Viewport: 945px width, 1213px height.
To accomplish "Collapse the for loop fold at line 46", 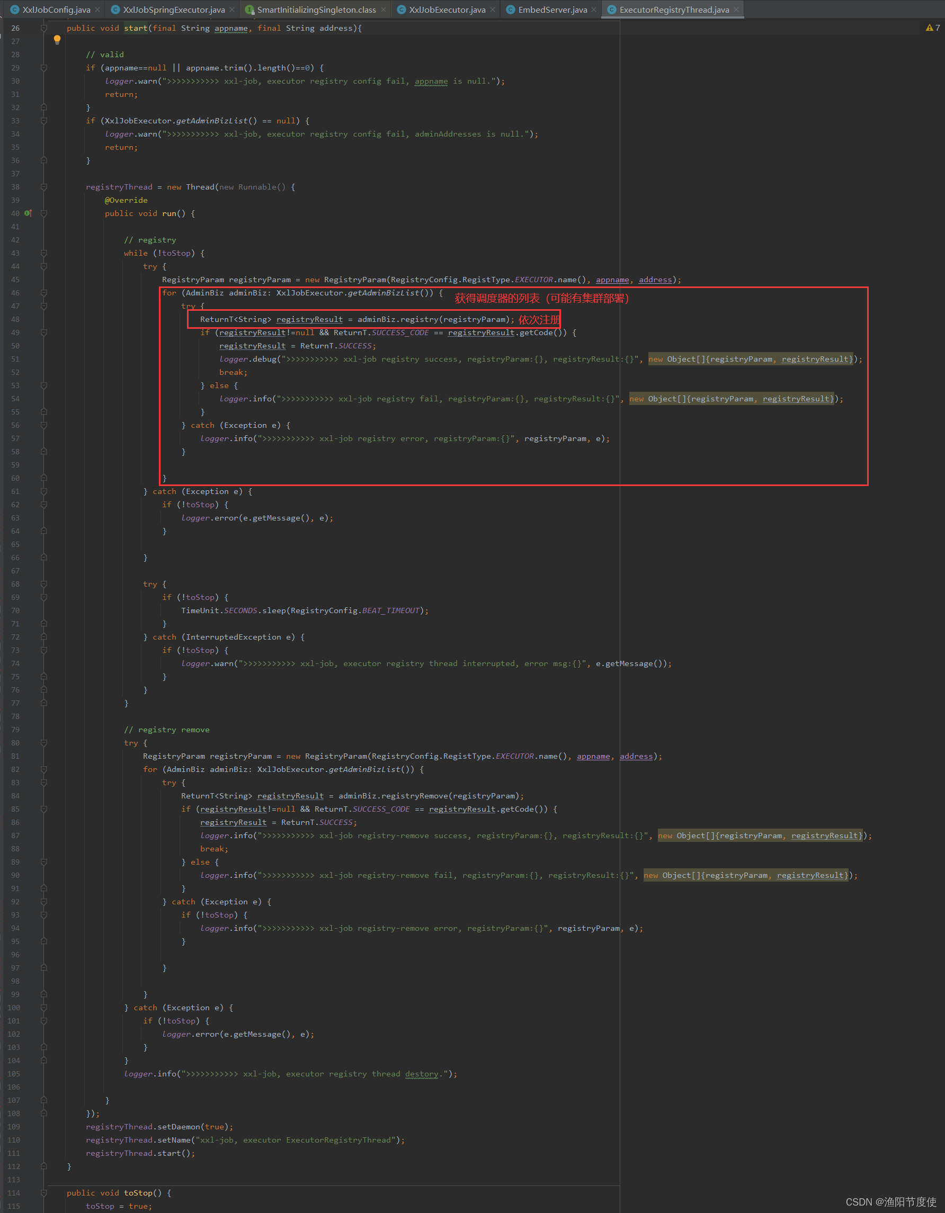I will (x=44, y=293).
